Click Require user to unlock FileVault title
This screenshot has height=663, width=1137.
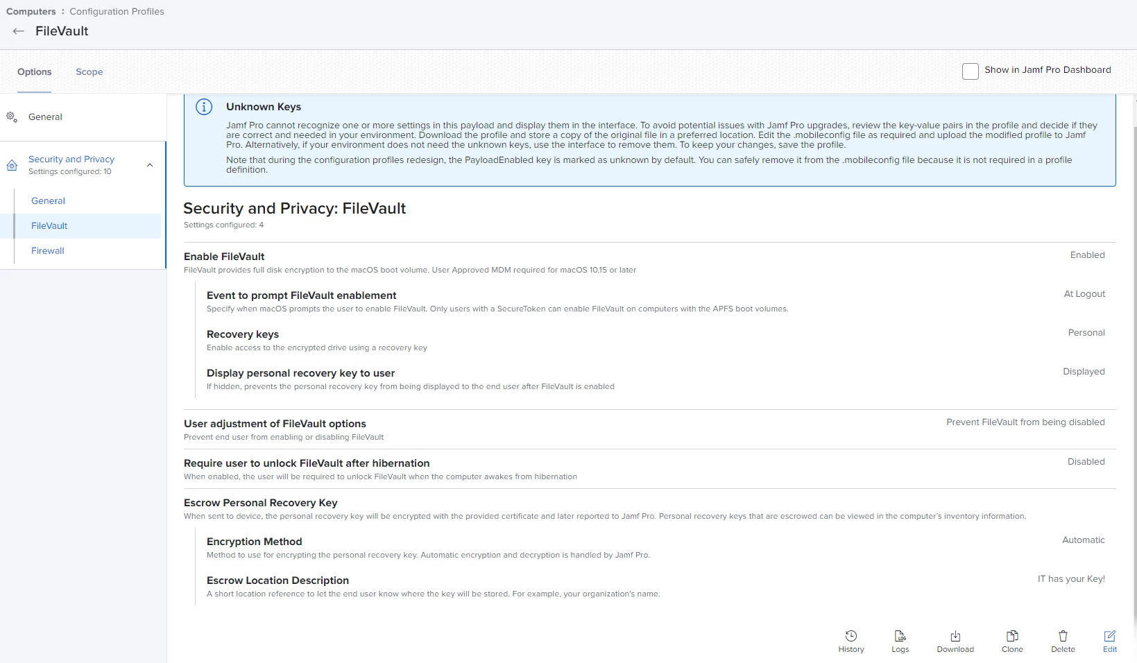(307, 463)
